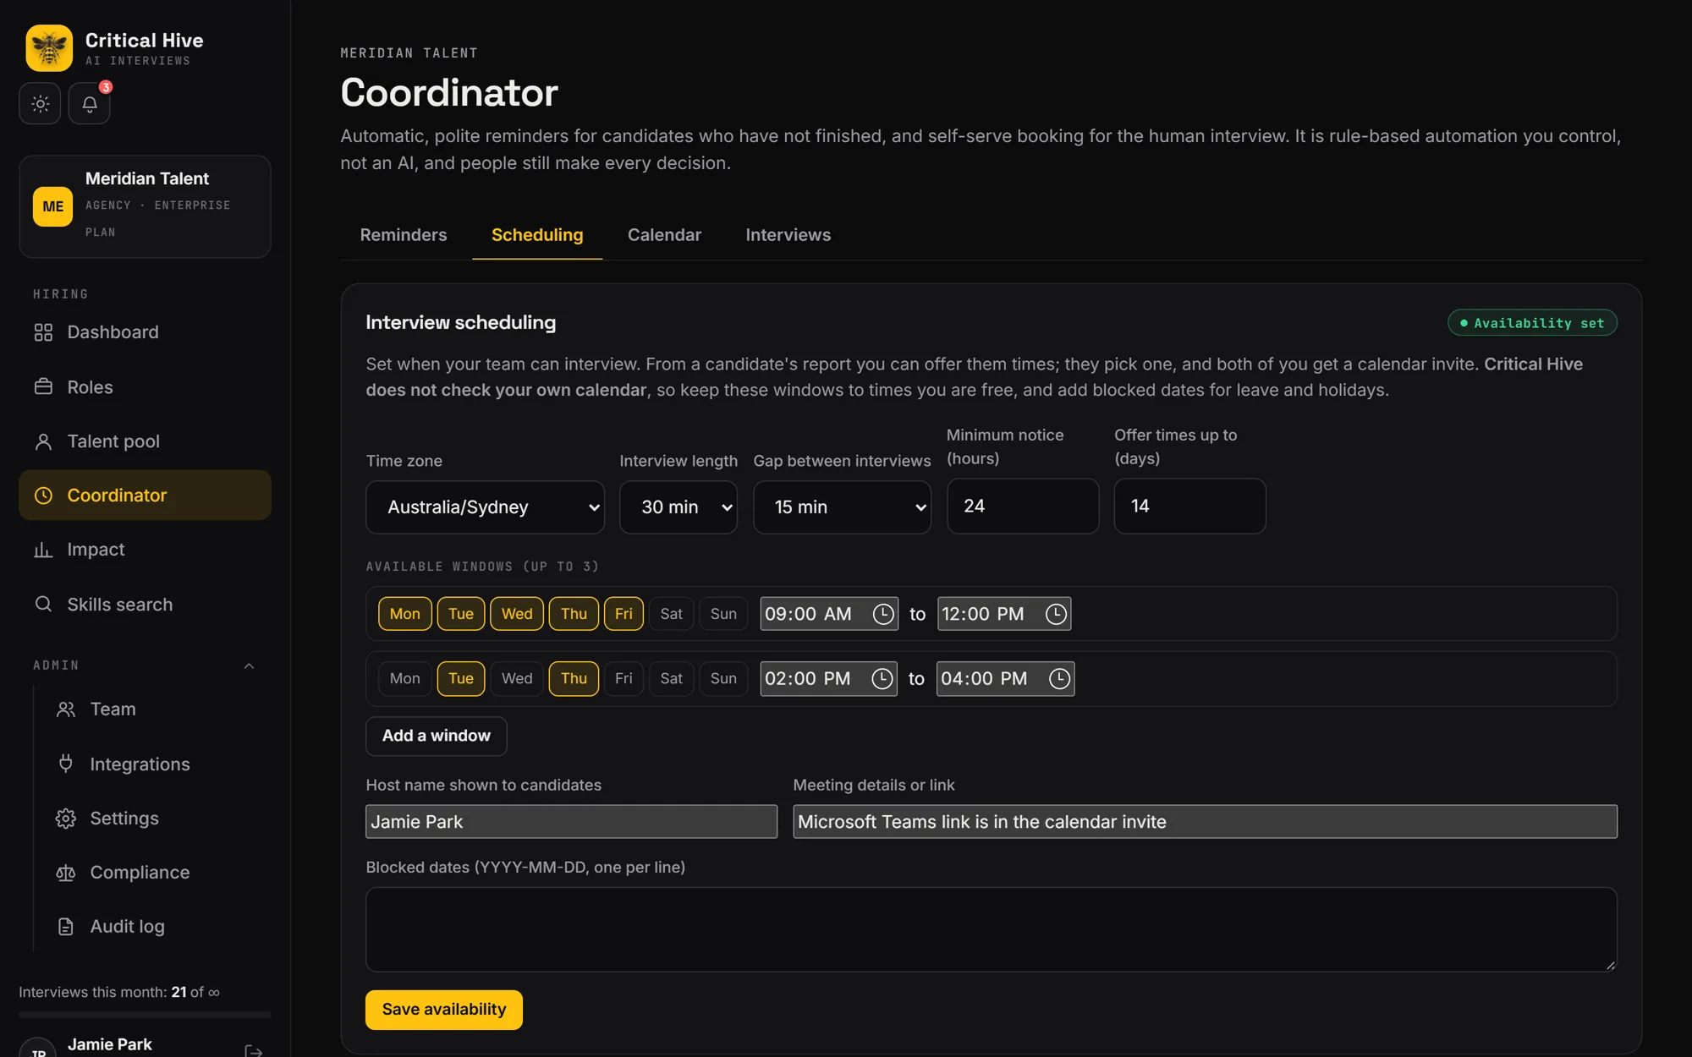Toggle Wed in the second availability window
This screenshot has width=1692, height=1057.
(x=517, y=679)
